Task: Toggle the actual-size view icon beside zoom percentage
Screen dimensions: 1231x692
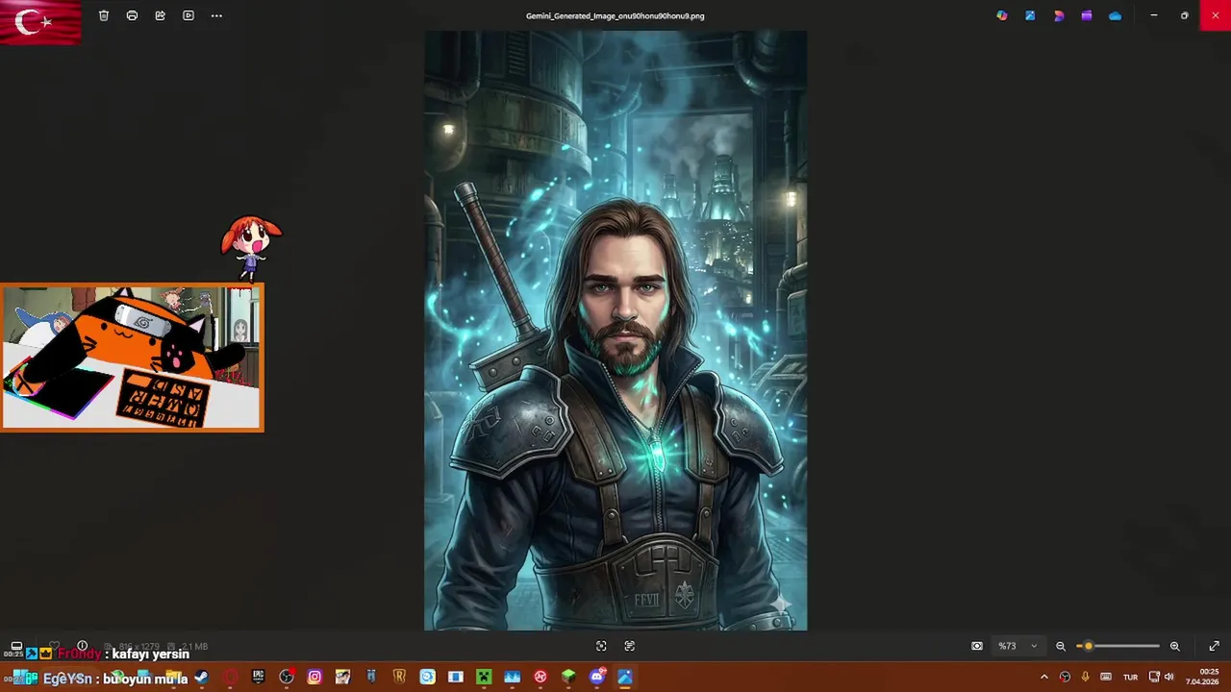Action: [977, 646]
